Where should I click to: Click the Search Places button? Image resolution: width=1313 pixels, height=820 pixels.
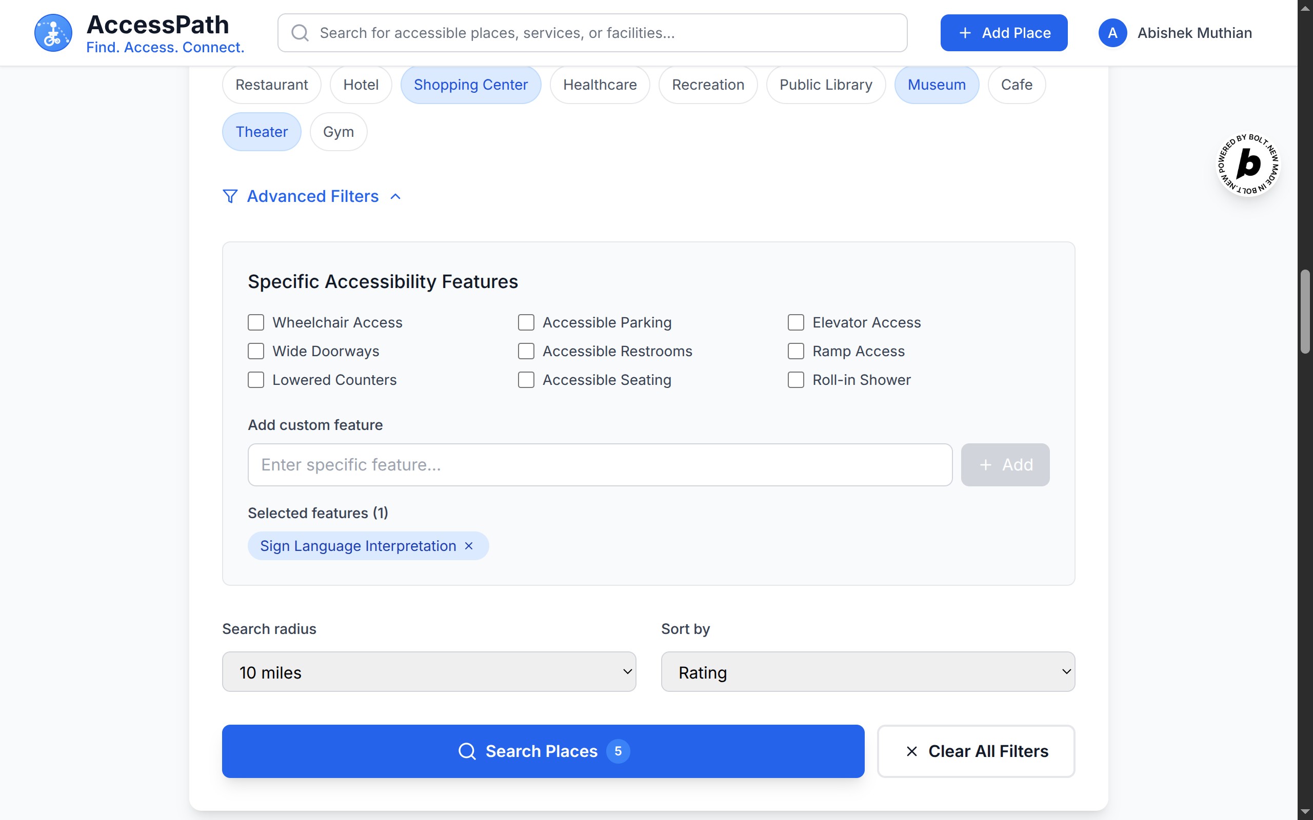pyautogui.click(x=543, y=751)
